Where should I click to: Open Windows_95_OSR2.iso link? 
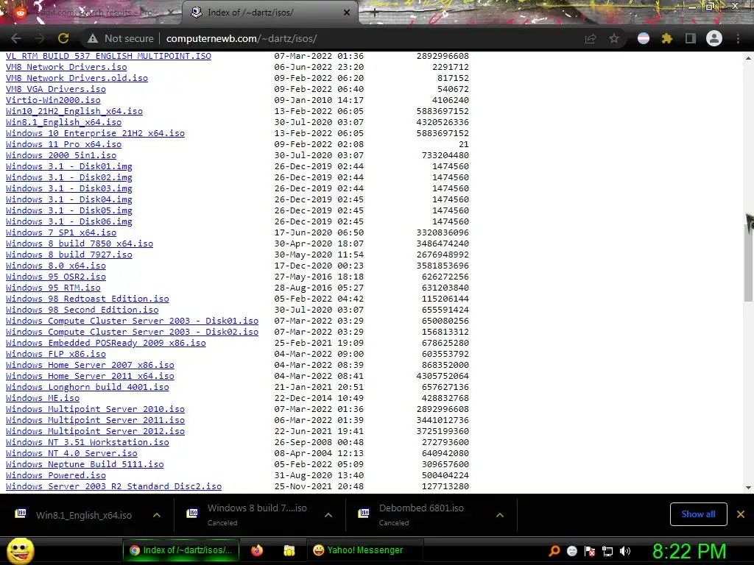pyautogui.click(x=56, y=277)
